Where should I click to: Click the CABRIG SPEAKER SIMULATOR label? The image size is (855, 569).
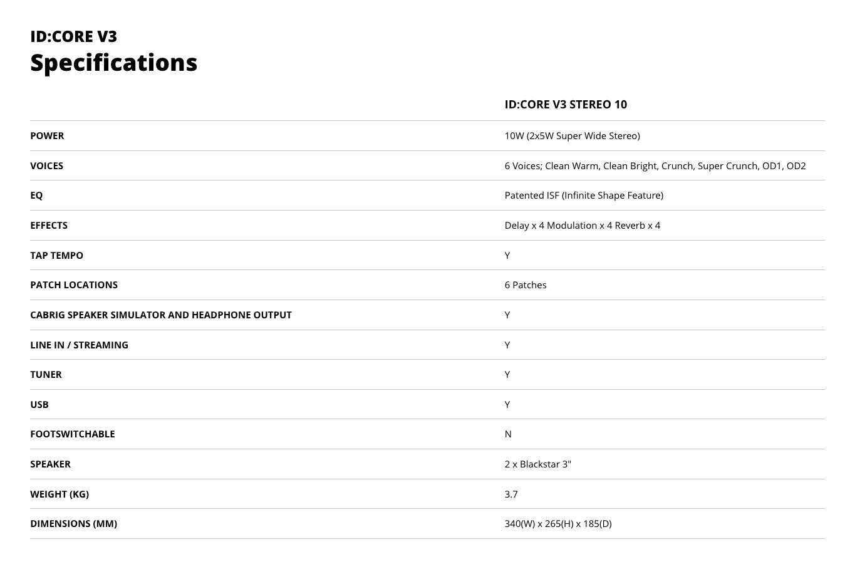pos(160,315)
